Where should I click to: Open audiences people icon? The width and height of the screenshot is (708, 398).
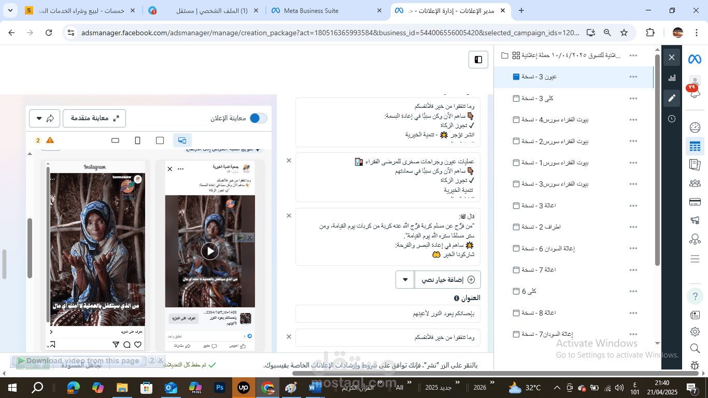tap(695, 183)
